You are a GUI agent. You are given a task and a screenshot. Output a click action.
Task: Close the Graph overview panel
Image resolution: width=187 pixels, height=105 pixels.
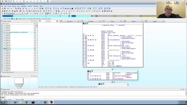(36, 76)
